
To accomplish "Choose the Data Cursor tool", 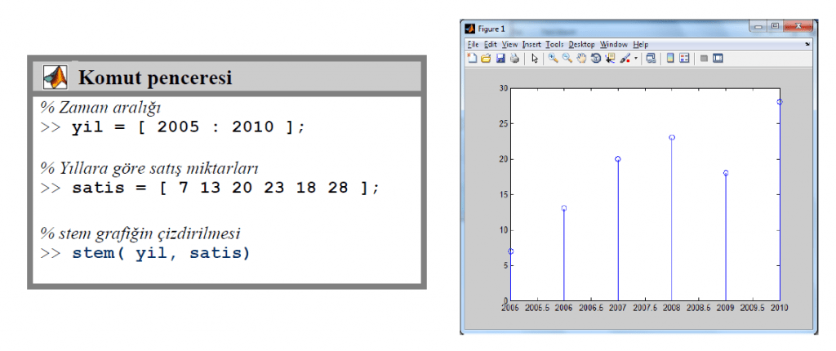I will [610, 58].
